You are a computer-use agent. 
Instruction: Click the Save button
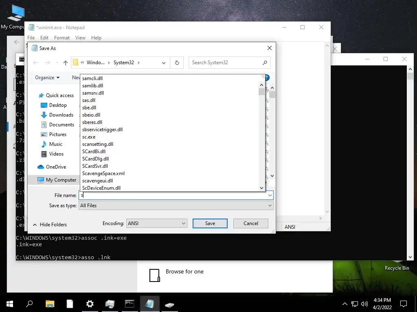point(210,223)
